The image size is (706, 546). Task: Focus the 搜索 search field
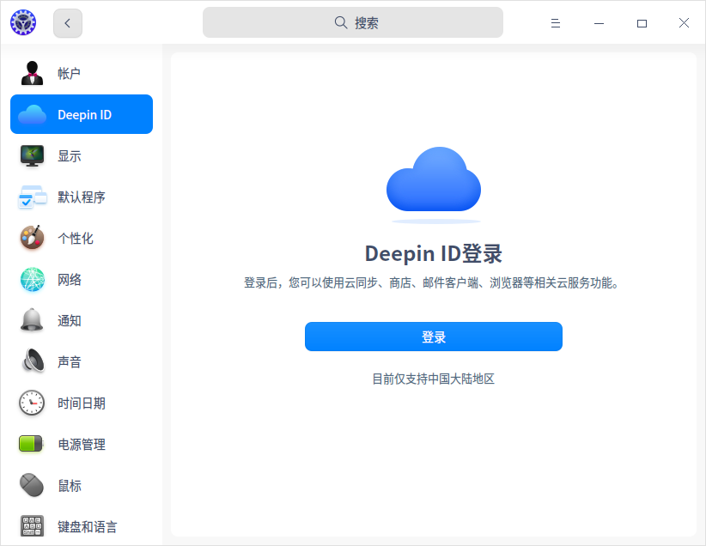coord(352,22)
